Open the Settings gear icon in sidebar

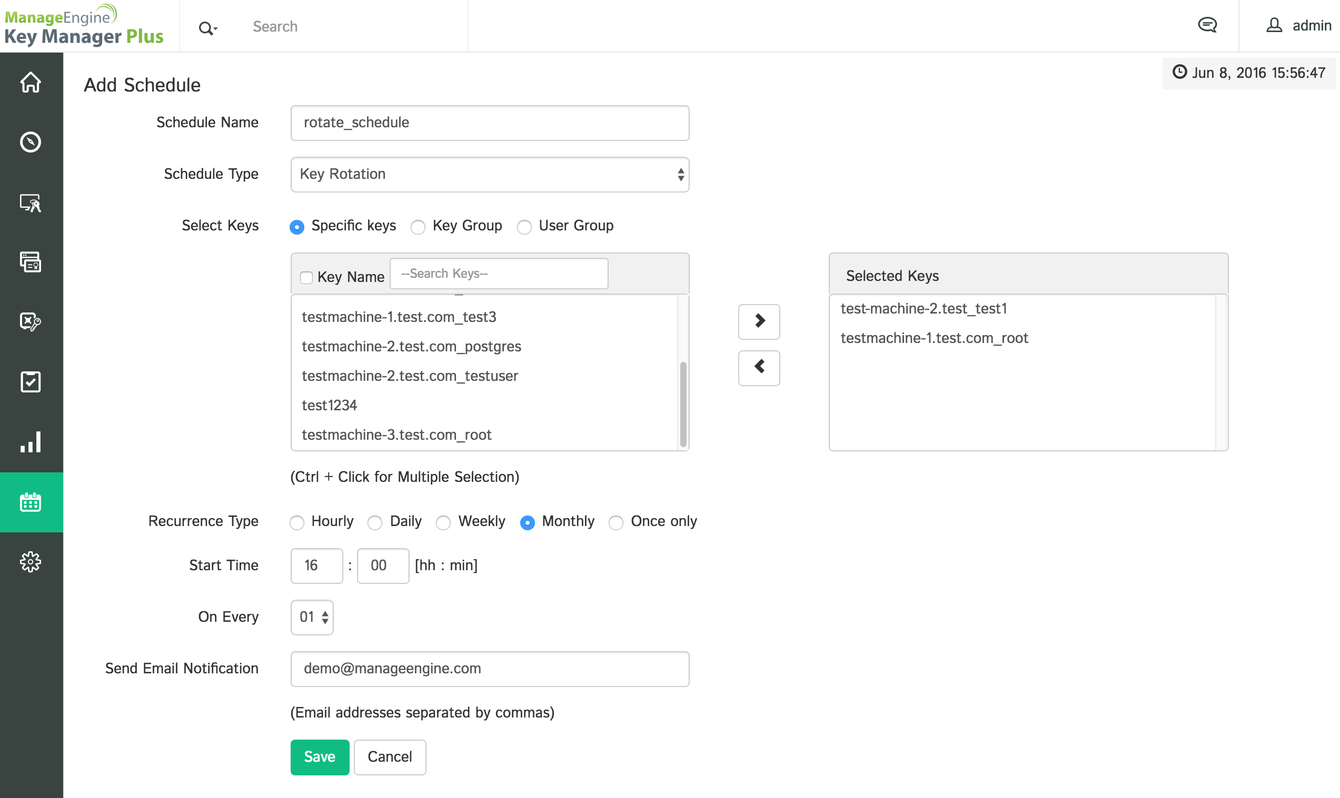pyautogui.click(x=31, y=562)
